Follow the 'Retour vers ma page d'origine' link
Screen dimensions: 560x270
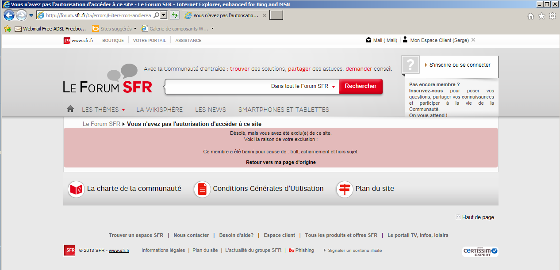click(281, 162)
